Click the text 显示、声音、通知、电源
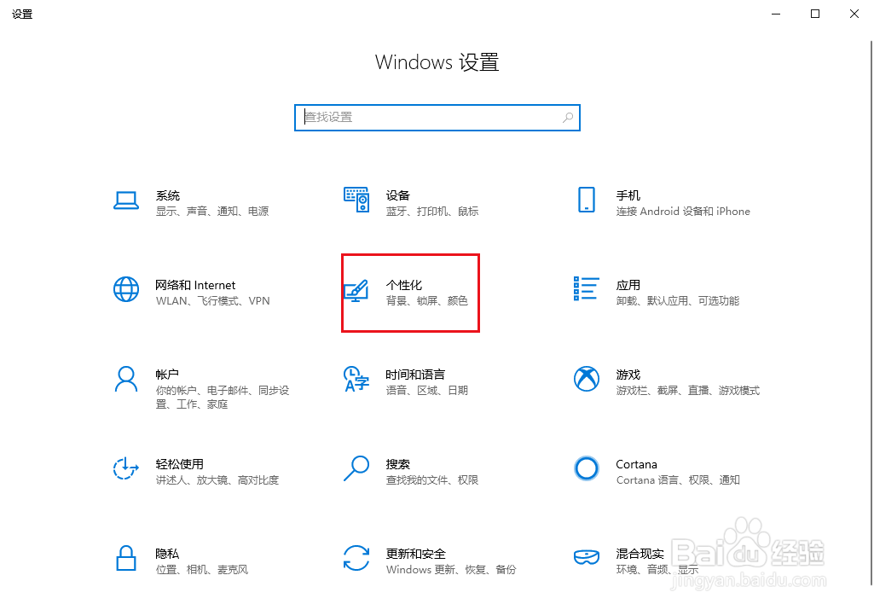This screenshot has width=874, height=610. pyautogui.click(x=212, y=212)
